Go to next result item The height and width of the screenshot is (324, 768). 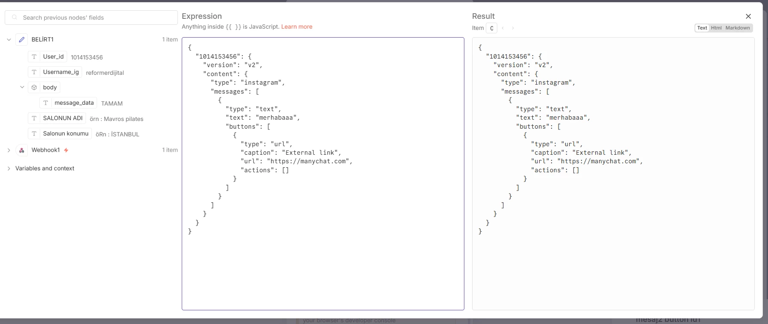513,28
